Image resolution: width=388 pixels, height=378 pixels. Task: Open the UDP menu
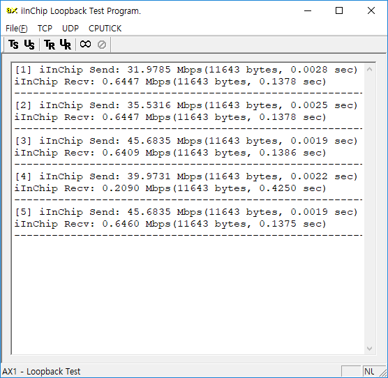pos(70,29)
